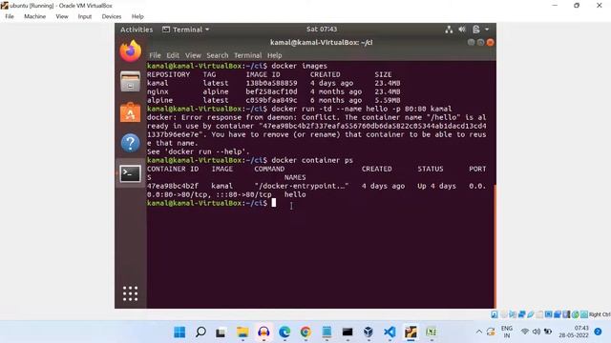This screenshot has height=343, width=611.
Task: Open Excel on the taskbar
Action: pos(431,333)
